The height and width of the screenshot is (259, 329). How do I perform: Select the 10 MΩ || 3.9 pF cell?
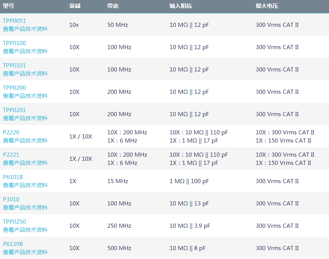(190, 226)
